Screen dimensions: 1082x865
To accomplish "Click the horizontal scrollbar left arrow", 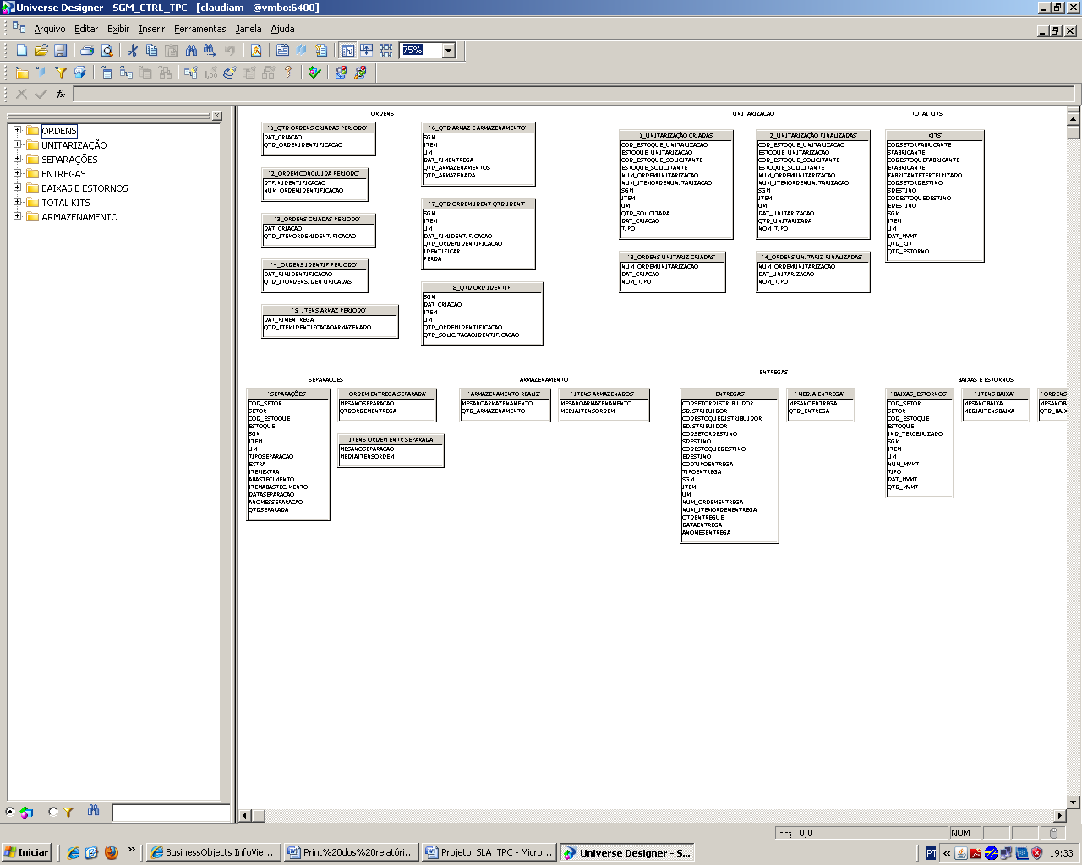I will pyautogui.click(x=245, y=816).
